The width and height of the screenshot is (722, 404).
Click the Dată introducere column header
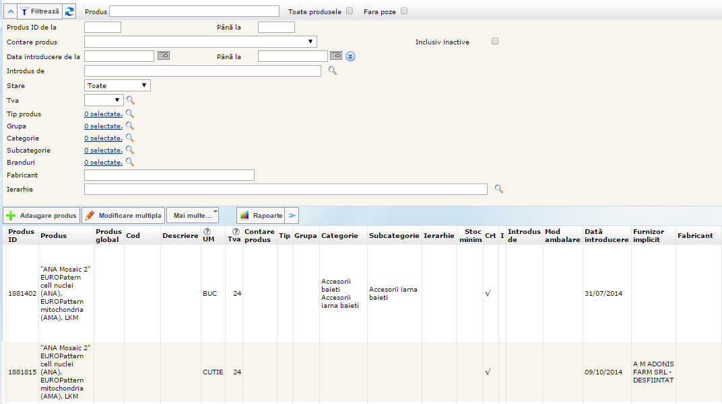tap(606, 236)
